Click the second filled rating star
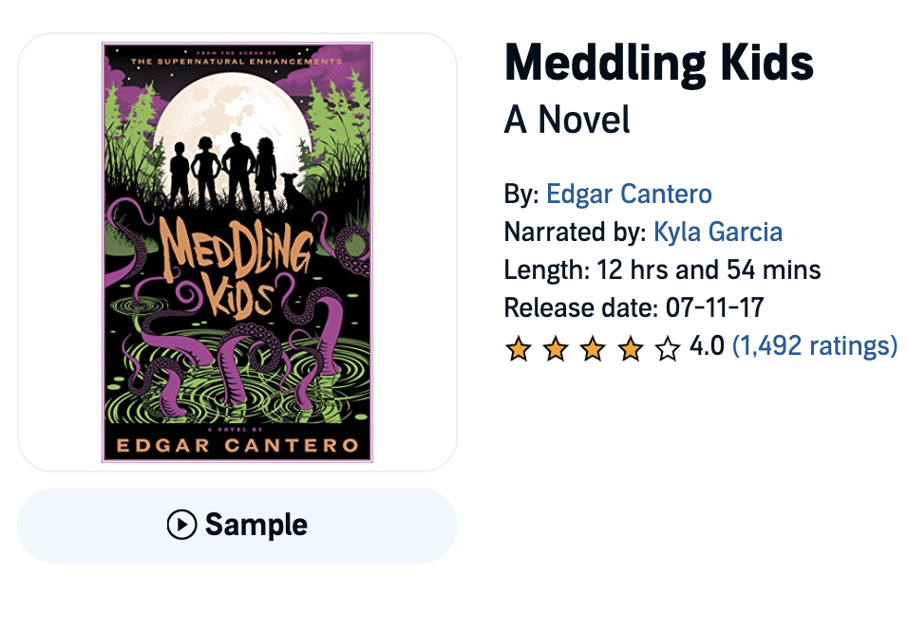908x630 pixels. [x=556, y=349]
